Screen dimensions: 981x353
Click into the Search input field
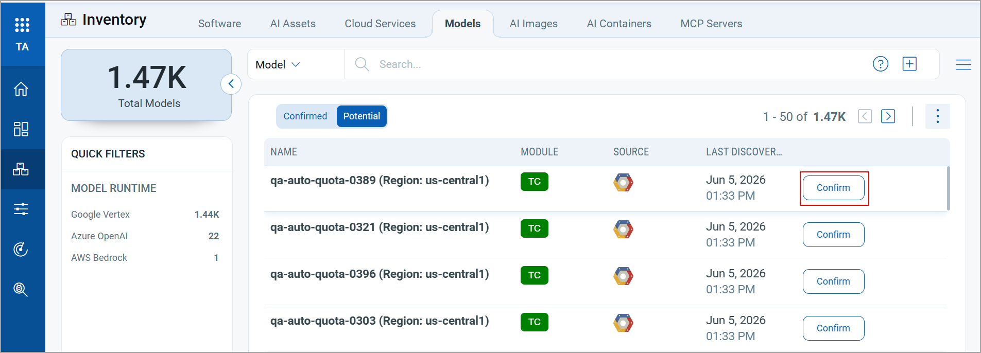[x=618, y=64]
